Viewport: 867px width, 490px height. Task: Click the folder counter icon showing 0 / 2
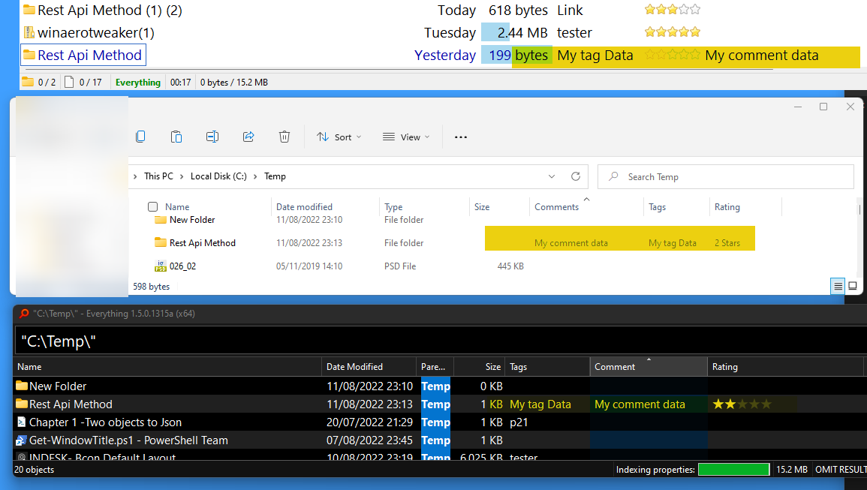point(34,81)
